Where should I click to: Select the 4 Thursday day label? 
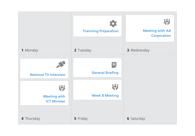[x=31, y=119]
